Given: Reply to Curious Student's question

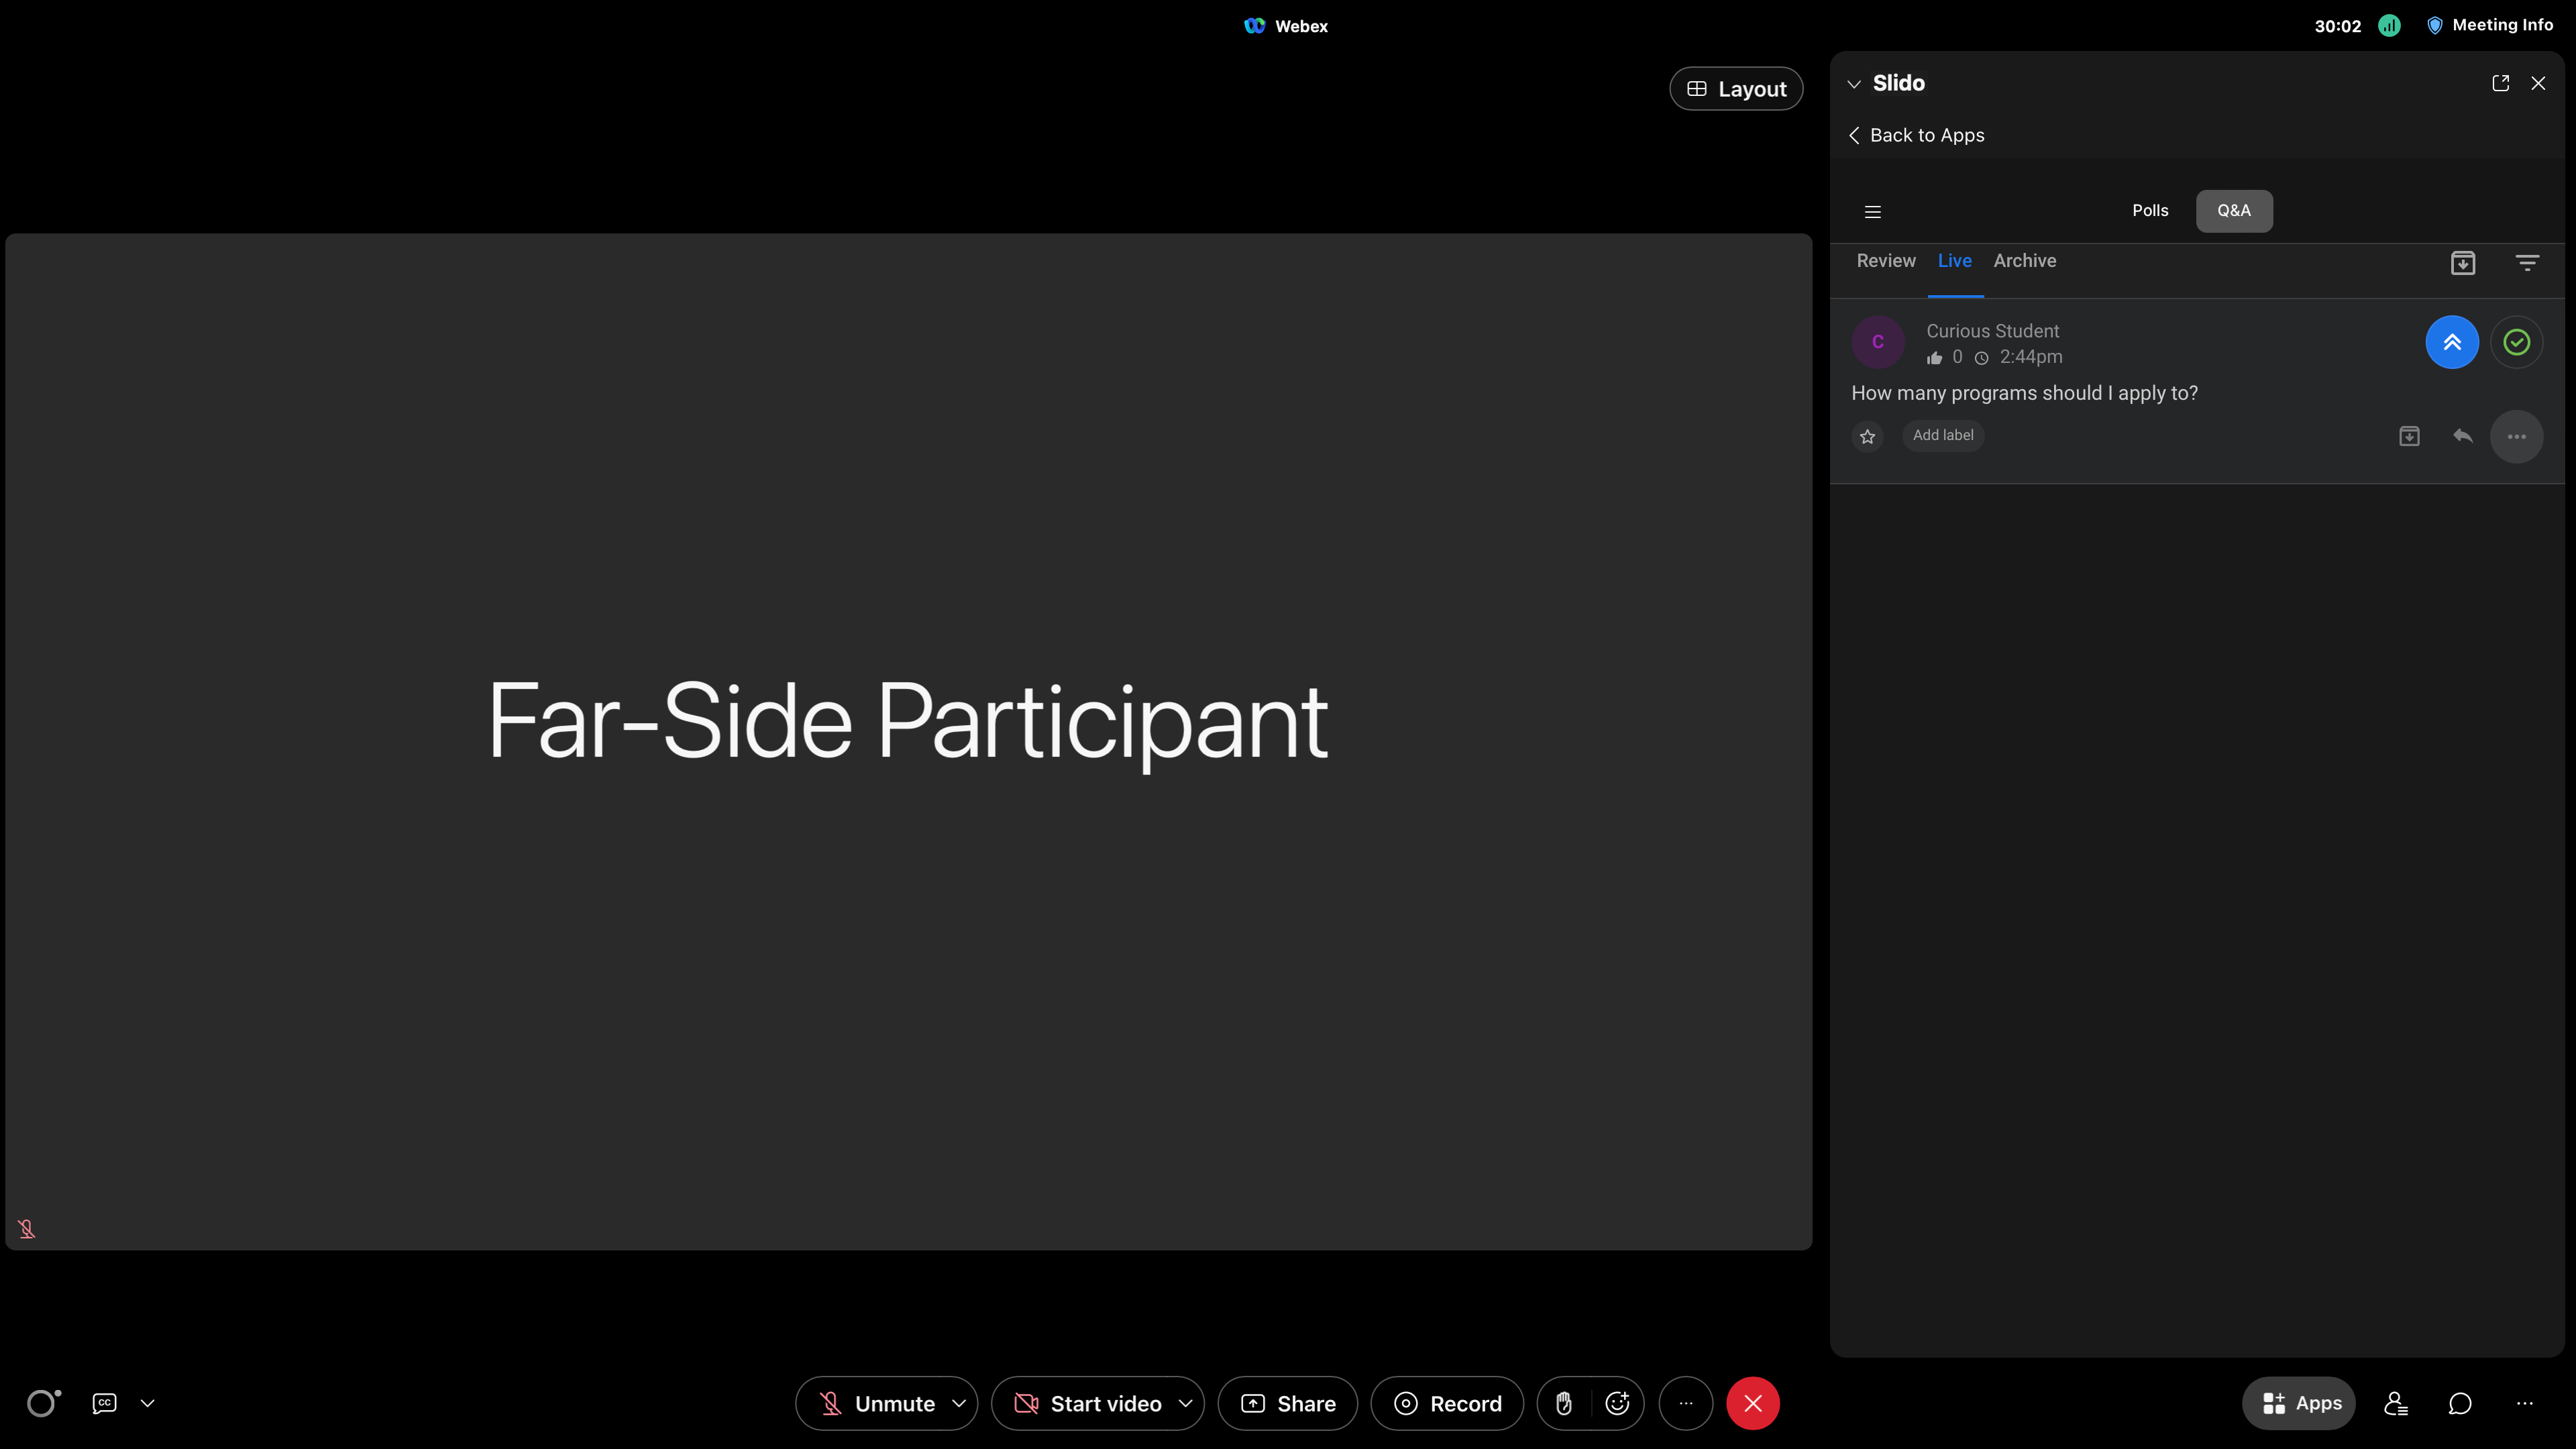Looking at the screenshot, I should 2462,436.
